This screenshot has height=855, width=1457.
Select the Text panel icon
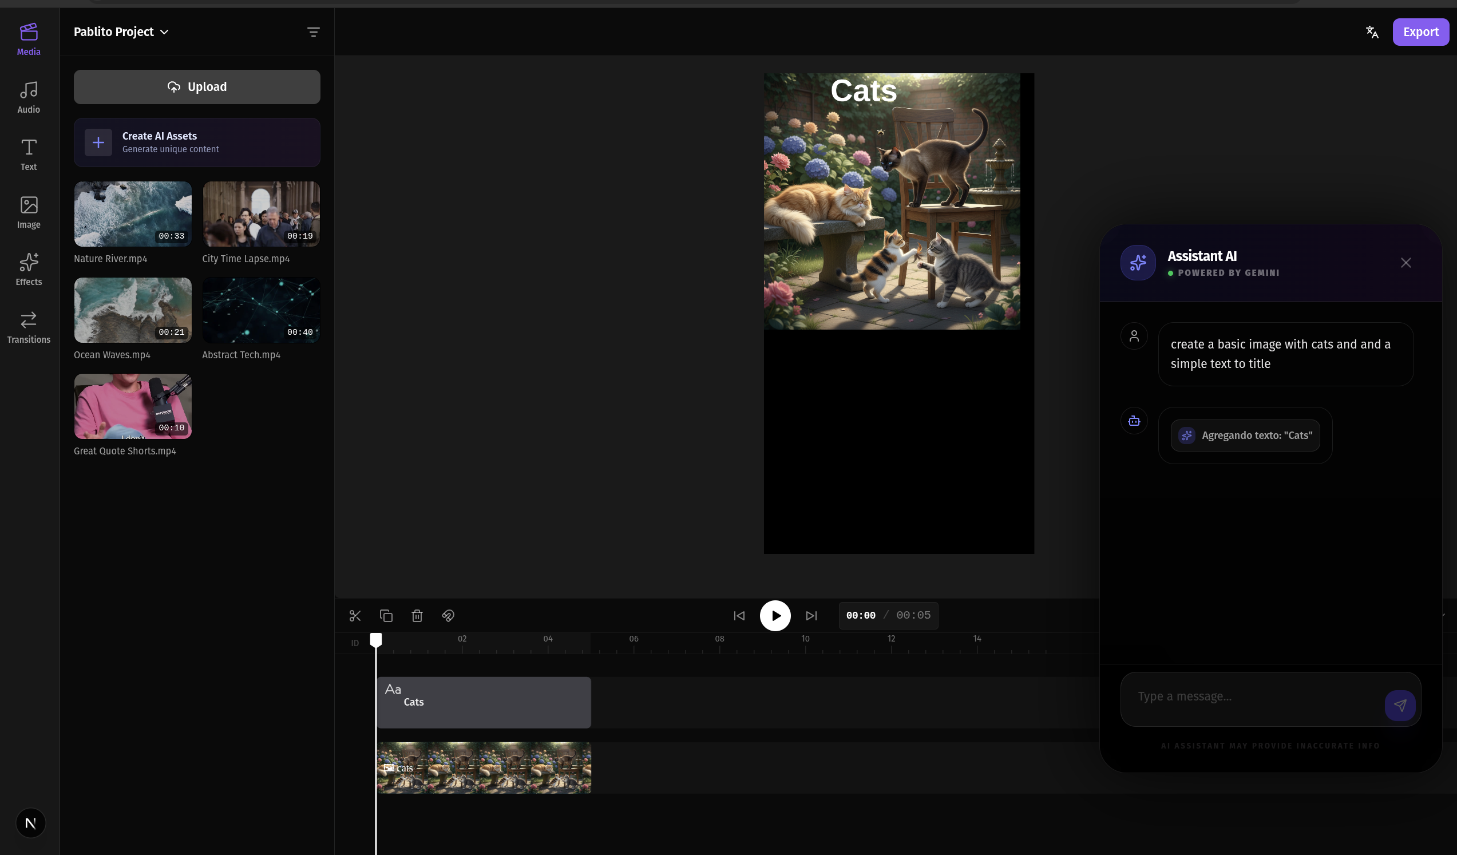tap(29, 153)
